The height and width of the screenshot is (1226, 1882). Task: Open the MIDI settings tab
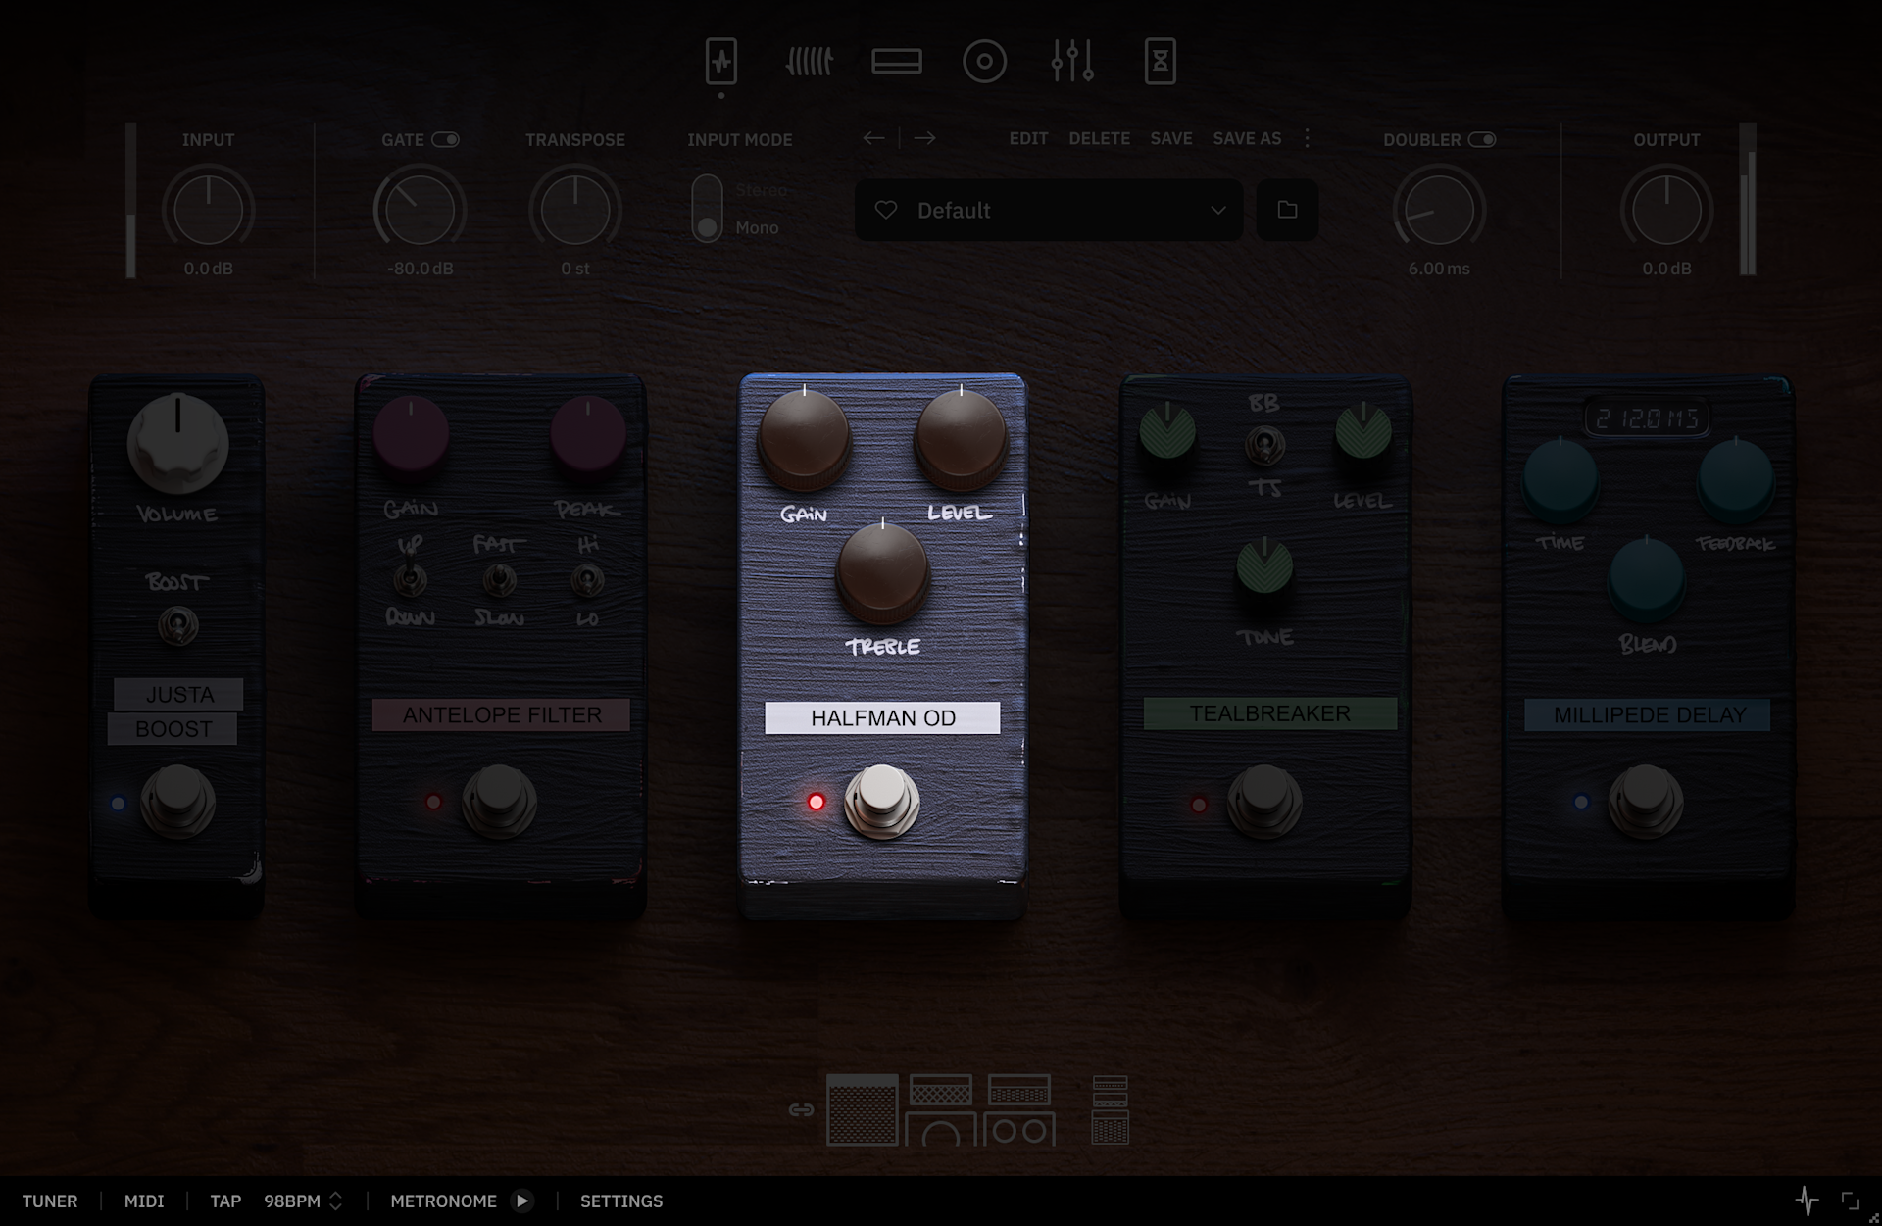pos(144,1201)
